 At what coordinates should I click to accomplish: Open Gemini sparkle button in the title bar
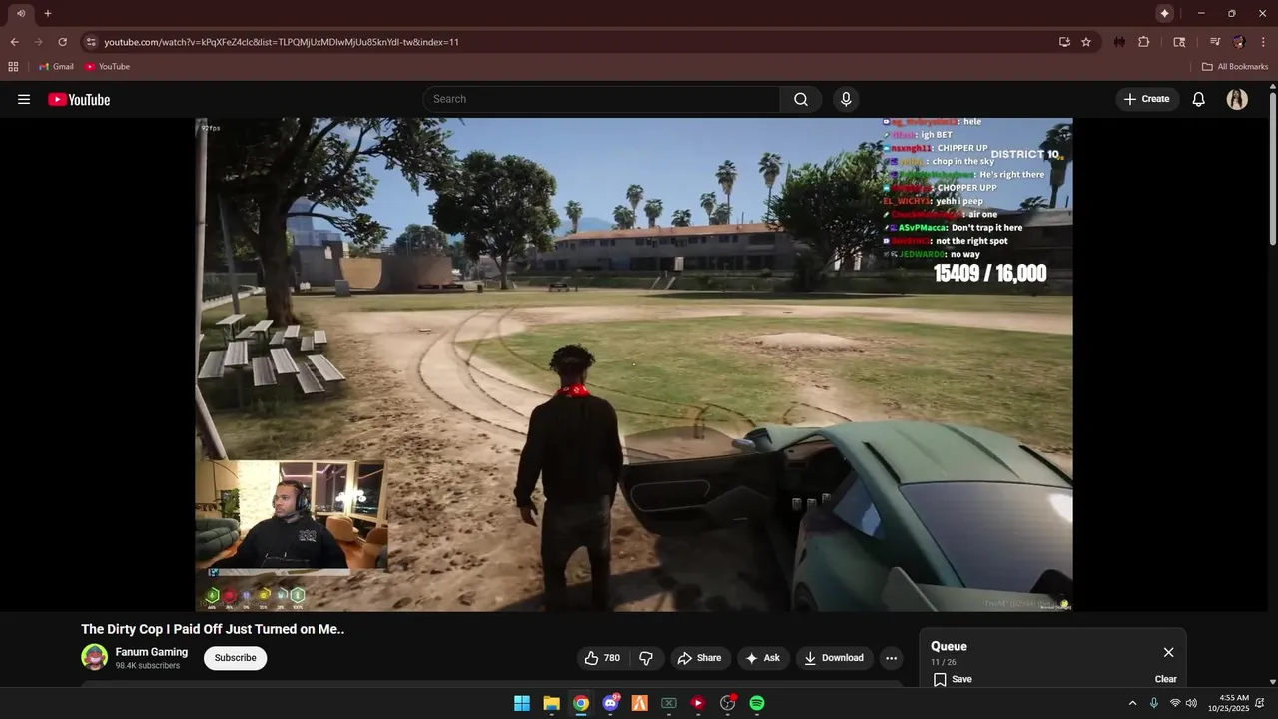coord(1164,13)
